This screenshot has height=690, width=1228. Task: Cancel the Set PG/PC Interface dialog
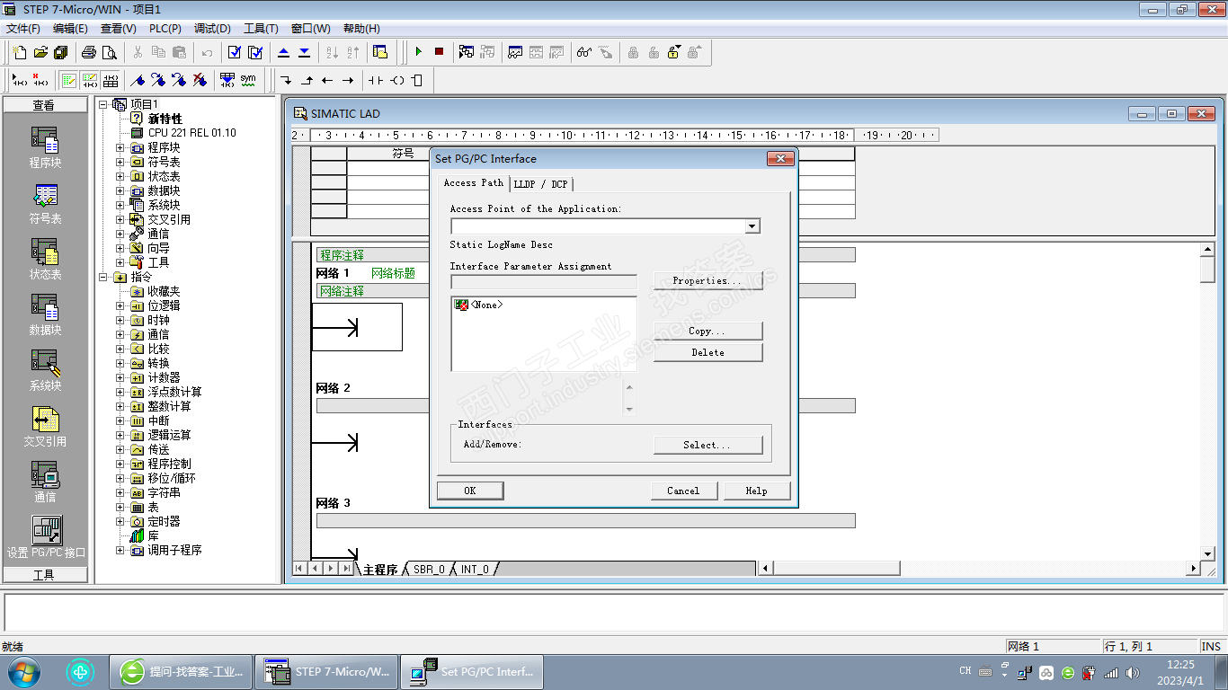[683, 491]
